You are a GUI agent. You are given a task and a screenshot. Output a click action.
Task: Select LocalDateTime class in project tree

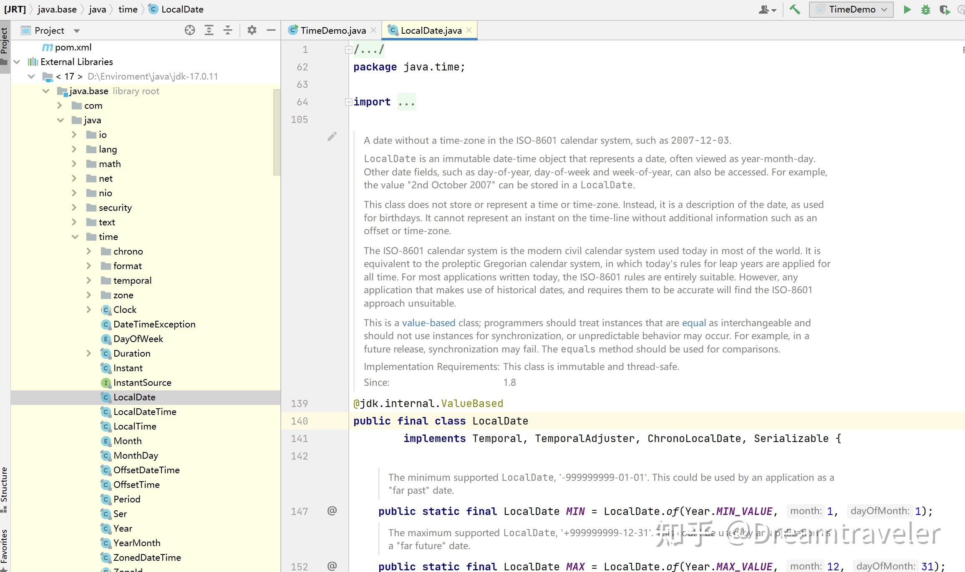click(144, 412)
